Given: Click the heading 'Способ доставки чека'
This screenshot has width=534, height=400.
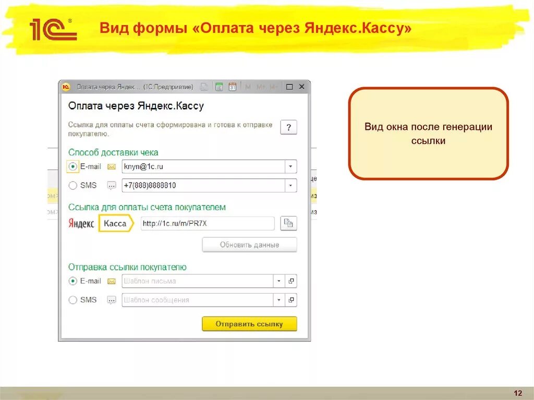Looking at the screenshot, I should tap(113, 152).
